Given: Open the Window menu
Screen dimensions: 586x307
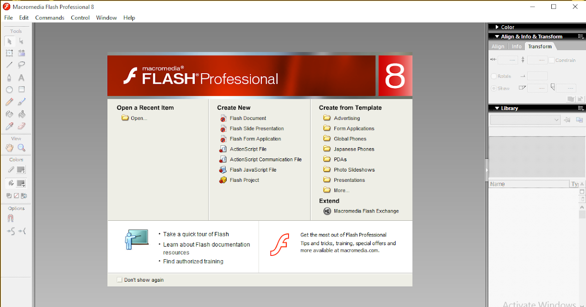Looking at the screenshot, I should tap(106, 18).
